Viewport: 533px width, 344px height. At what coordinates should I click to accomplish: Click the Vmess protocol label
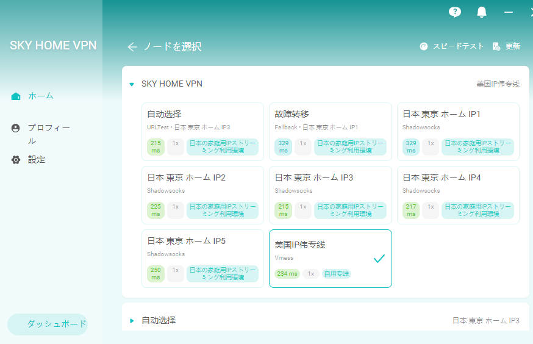point(284,257)
